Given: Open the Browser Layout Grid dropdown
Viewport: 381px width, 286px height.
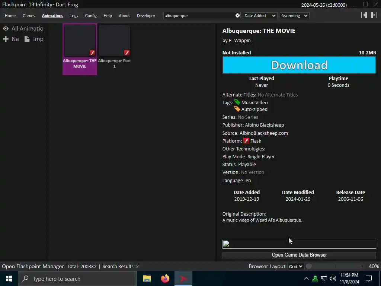Looking at the screenshot, I should pyautogui.click(x=295, y=267).
